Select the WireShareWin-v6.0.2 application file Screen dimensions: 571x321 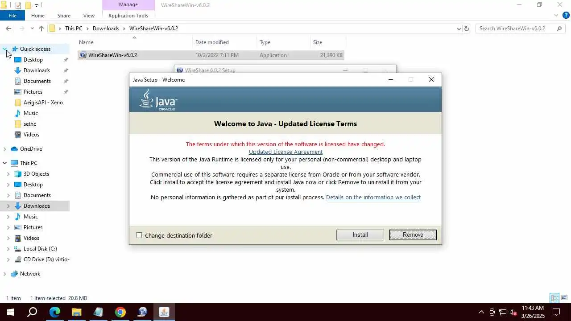pos(211,55)
